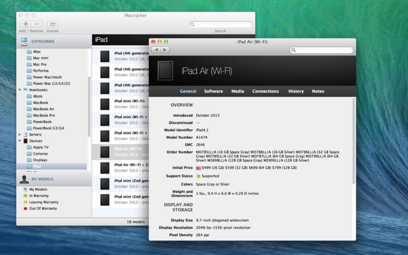The image size is (408, 255).
Task: Go forward using the right arrow button
Action: pyautogui.click(x=165, y=49)
